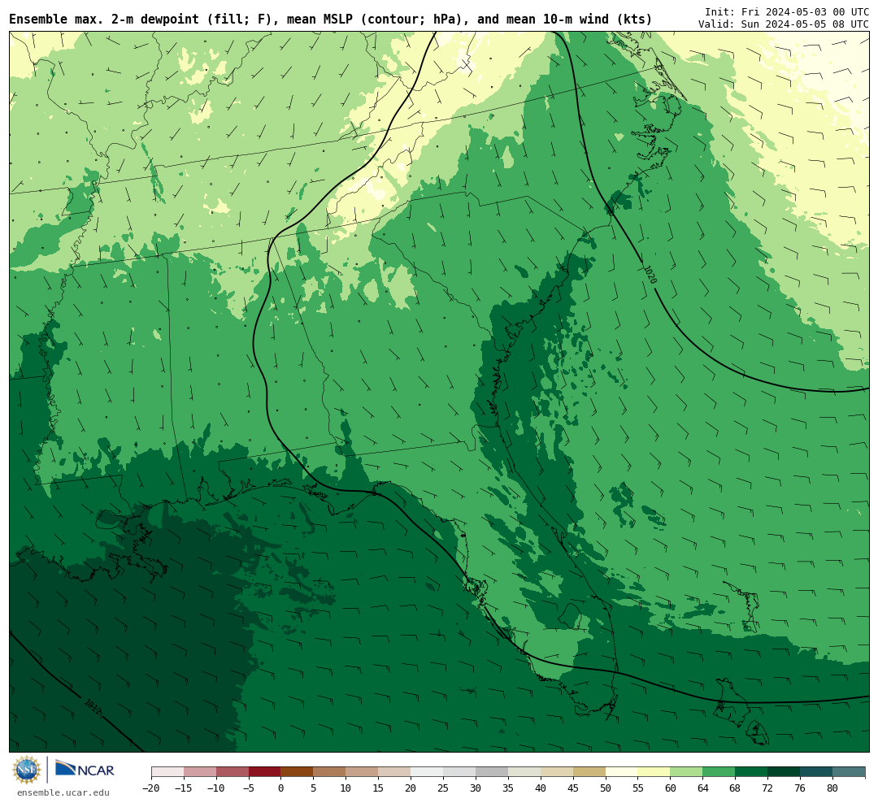Click the 80 label on the colorbar

[x=833, y=788]
